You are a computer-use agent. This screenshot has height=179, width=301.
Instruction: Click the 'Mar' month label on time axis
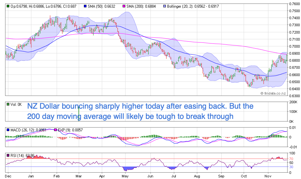pos(79,176)
